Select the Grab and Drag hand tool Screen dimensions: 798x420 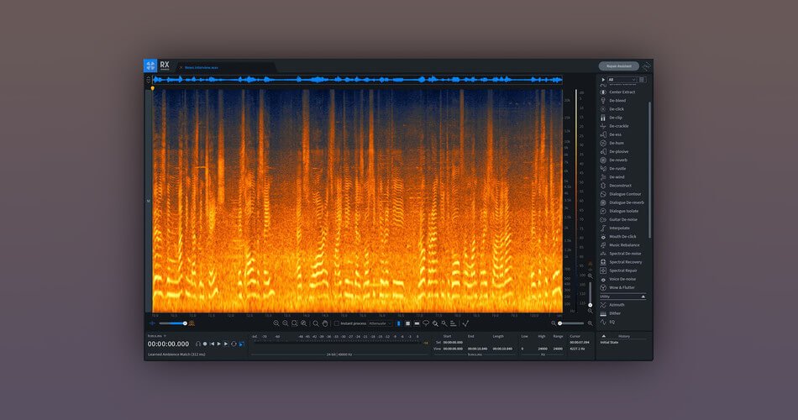pos(325,323)
